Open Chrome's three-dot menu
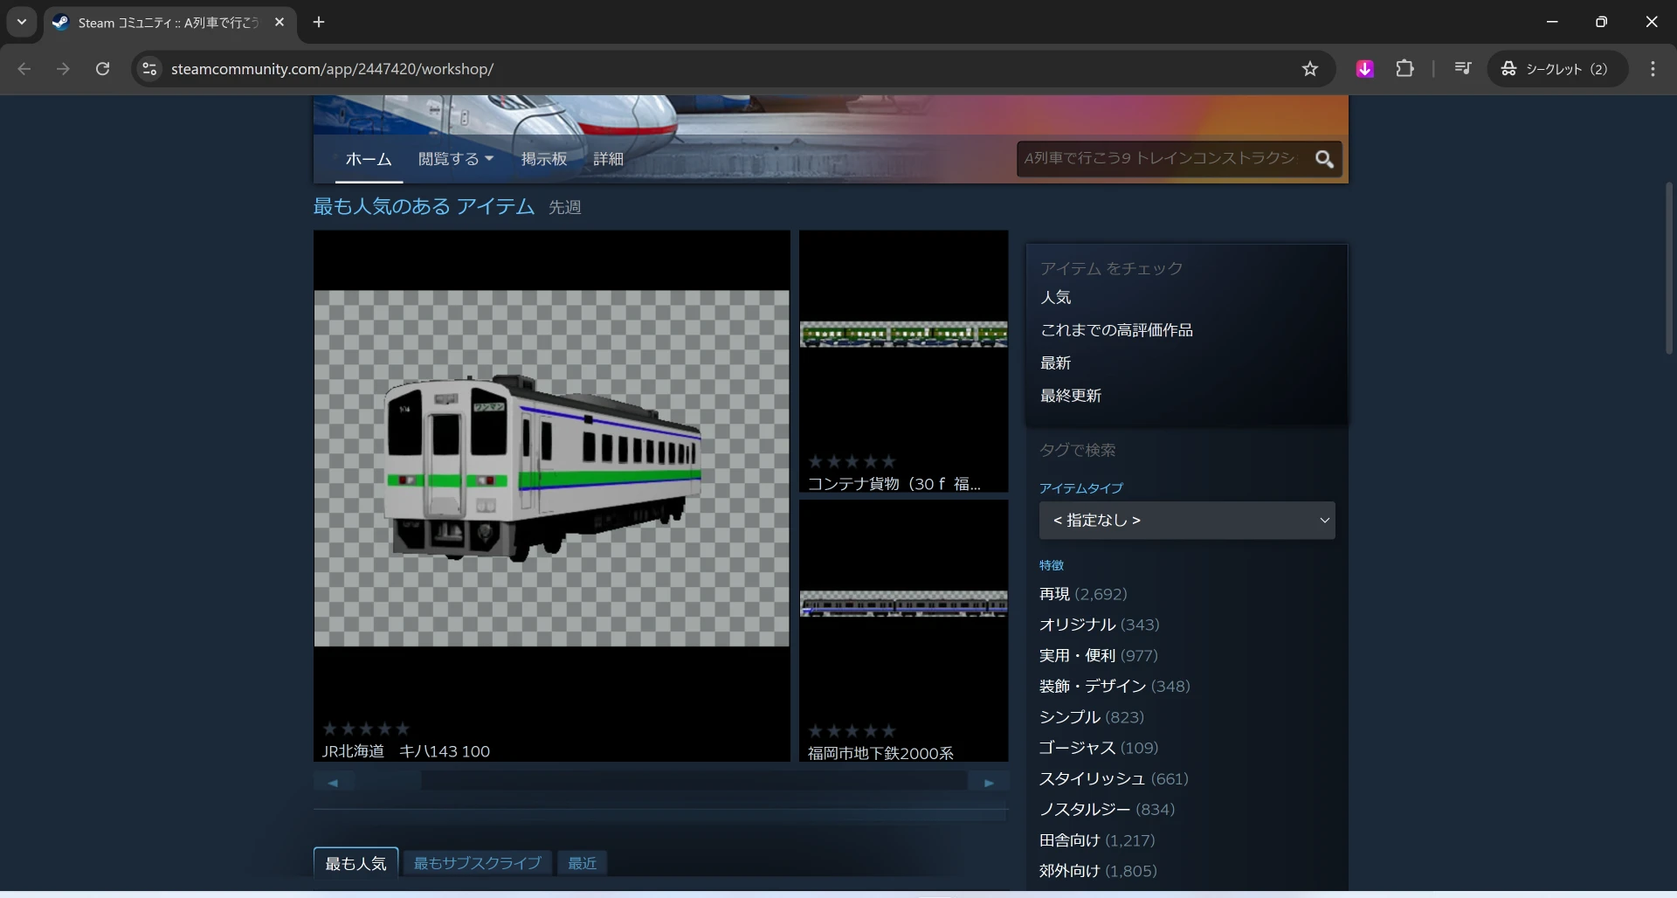The width and height of the screenshot is (1677, 898). (1652, 69)
